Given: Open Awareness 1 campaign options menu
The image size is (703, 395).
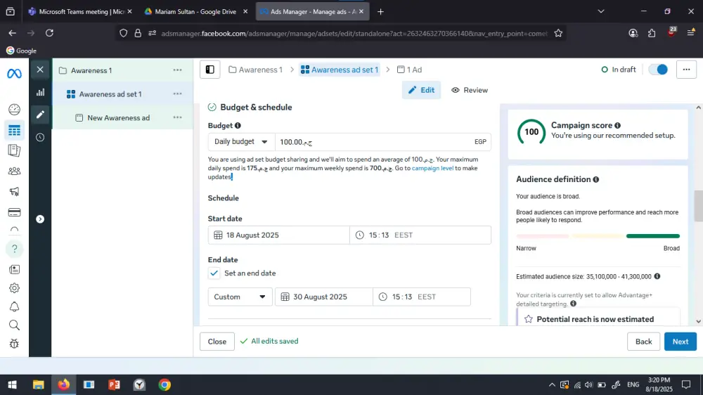Looking at the screenshot, I should tap(178, 70).
